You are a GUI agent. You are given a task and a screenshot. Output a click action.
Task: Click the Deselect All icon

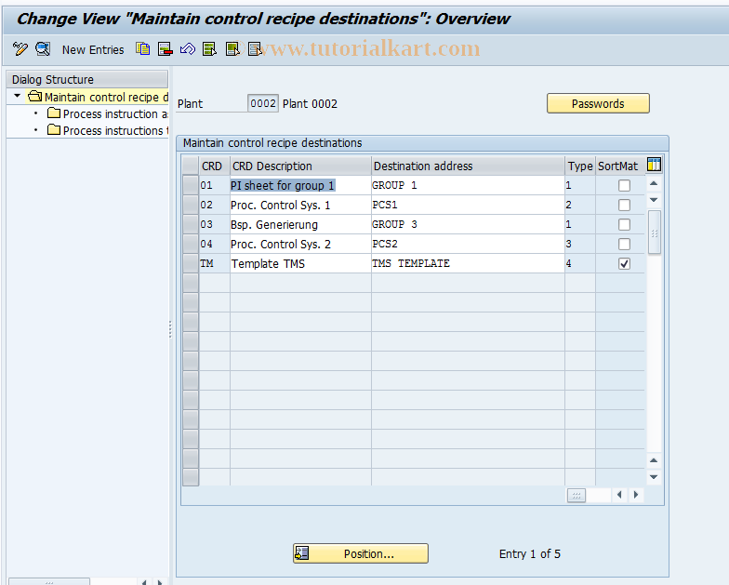click(255, 48)
